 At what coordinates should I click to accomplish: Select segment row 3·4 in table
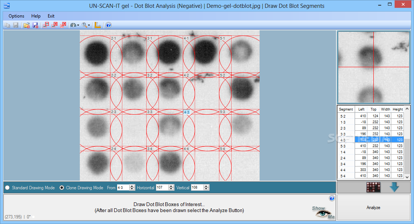(371, 164)
